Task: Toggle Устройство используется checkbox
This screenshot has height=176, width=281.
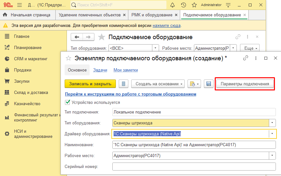Action: point(68,102)
